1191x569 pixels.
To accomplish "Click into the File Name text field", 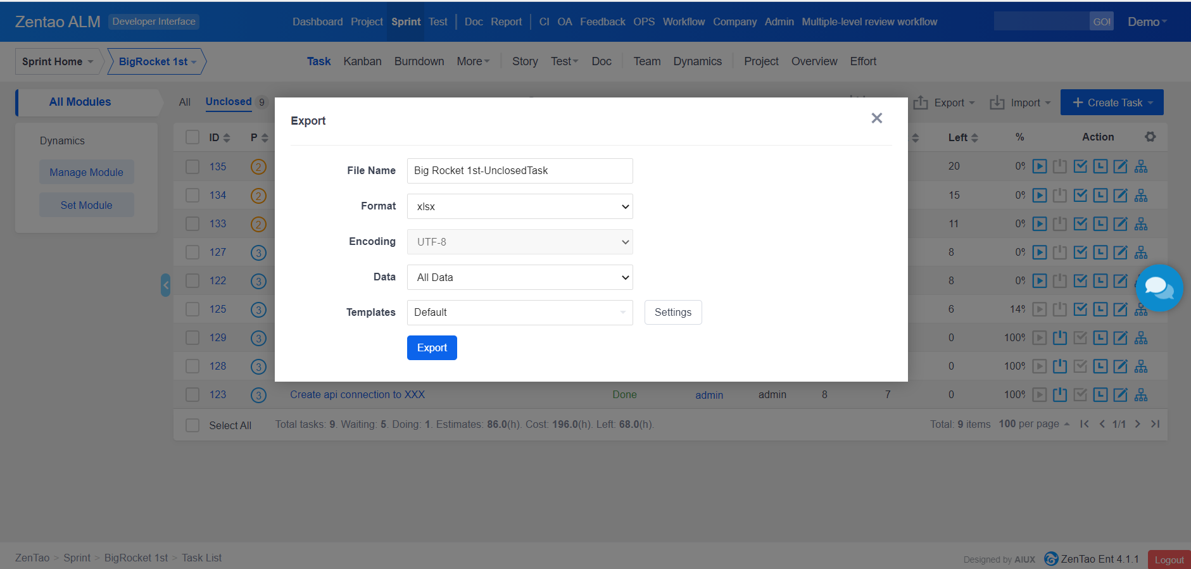I will click(x=519, y=171).
